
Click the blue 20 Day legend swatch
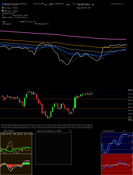click(3, 5)
